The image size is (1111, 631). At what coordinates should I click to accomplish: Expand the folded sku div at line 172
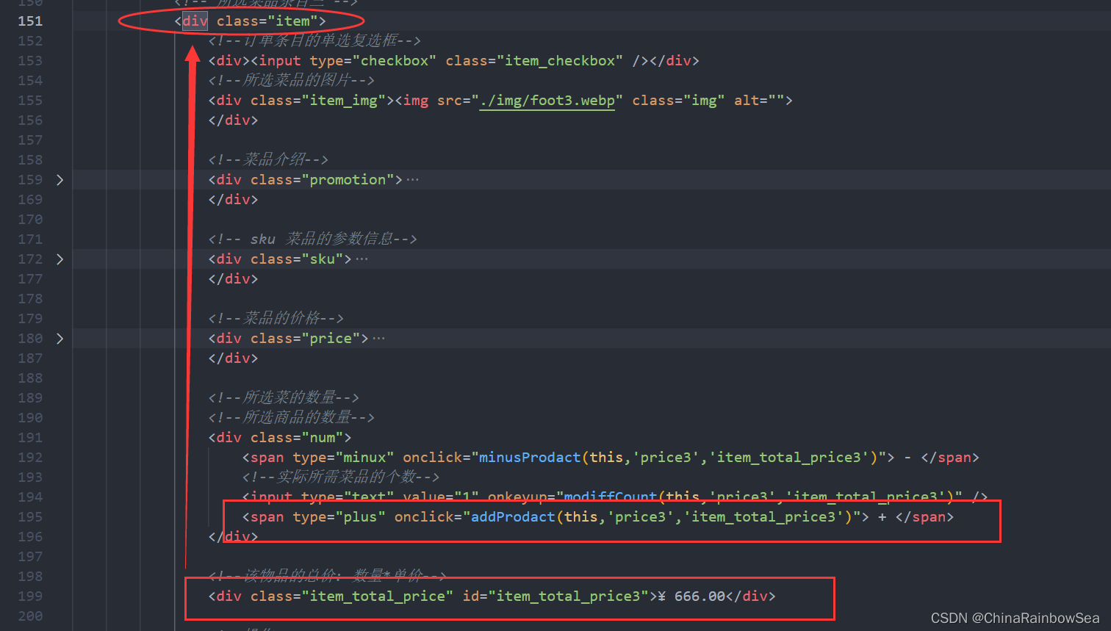[60, 259]
